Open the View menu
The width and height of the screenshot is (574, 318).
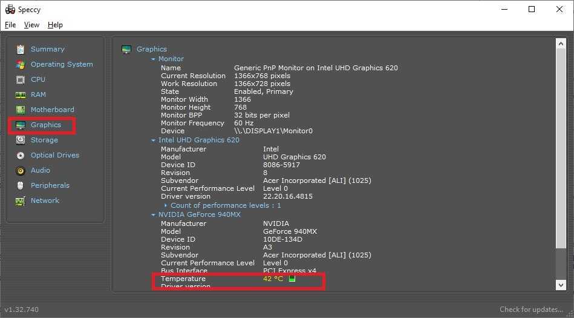(x=31, y=25)
